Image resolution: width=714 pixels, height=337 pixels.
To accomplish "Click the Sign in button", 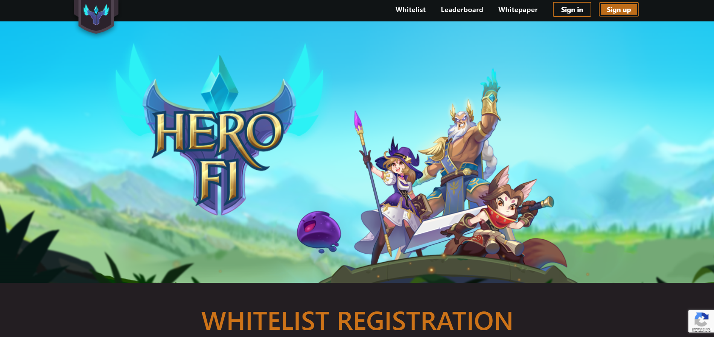I will [572, 9].
